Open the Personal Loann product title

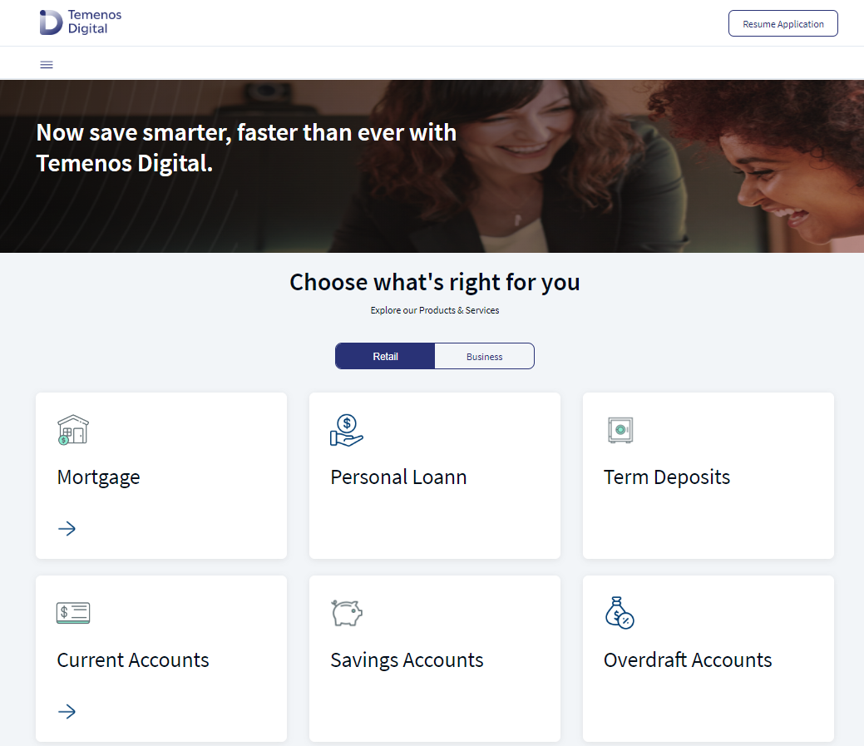[x=398, y=477]
